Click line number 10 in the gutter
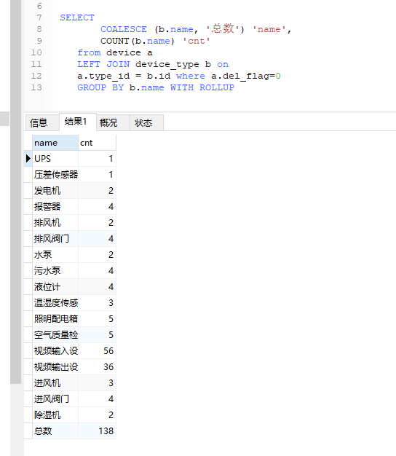396x456 pixels. click(x=36, y=52)
